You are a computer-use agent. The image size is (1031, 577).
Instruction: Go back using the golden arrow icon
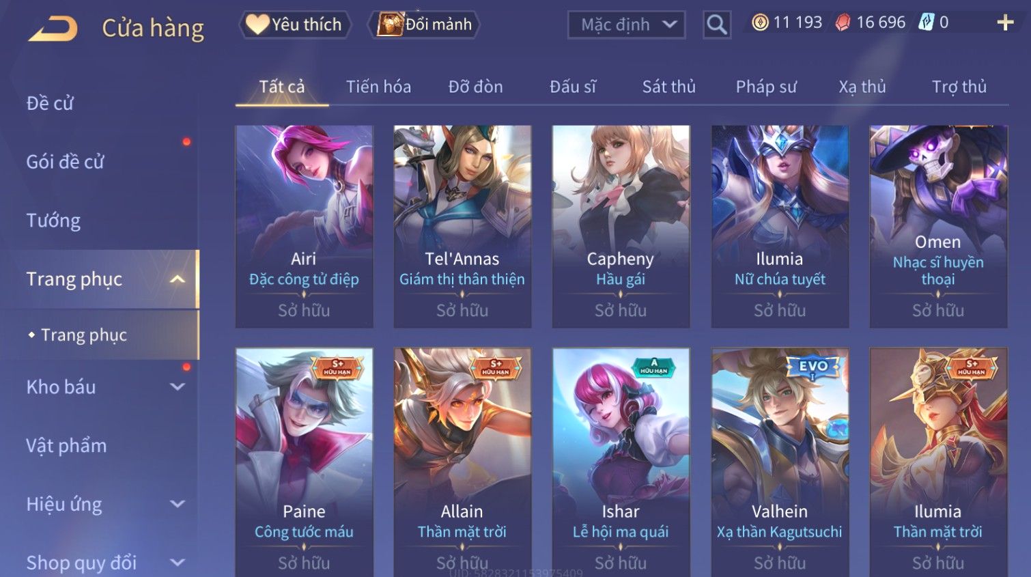[x=53, y=29]
